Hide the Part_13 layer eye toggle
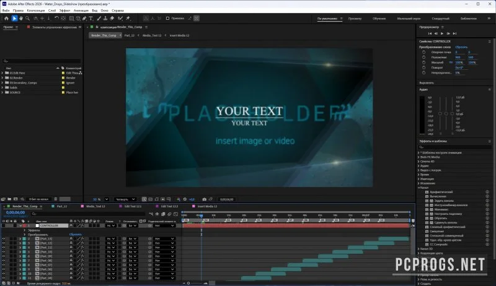 tap(4, 239)
